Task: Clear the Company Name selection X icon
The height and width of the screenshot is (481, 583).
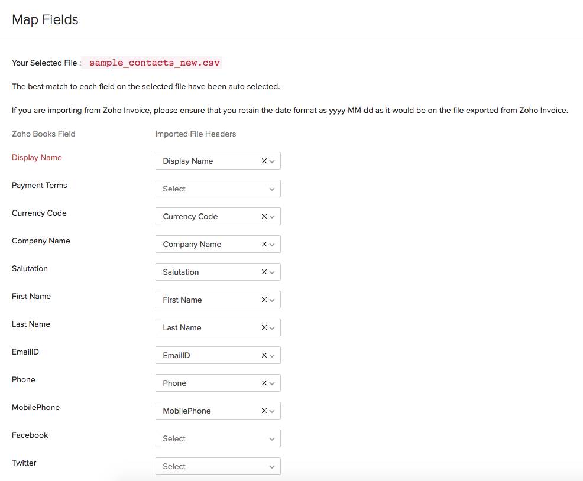Action: click(264, 244)
